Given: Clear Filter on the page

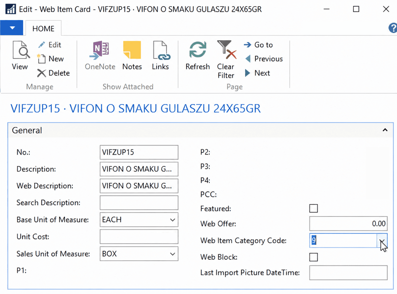Looking at the screenshot, I should tap(226, 60).
